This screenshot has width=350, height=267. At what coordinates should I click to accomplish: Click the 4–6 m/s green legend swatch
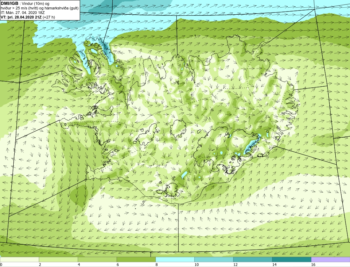tap(97, 260)
